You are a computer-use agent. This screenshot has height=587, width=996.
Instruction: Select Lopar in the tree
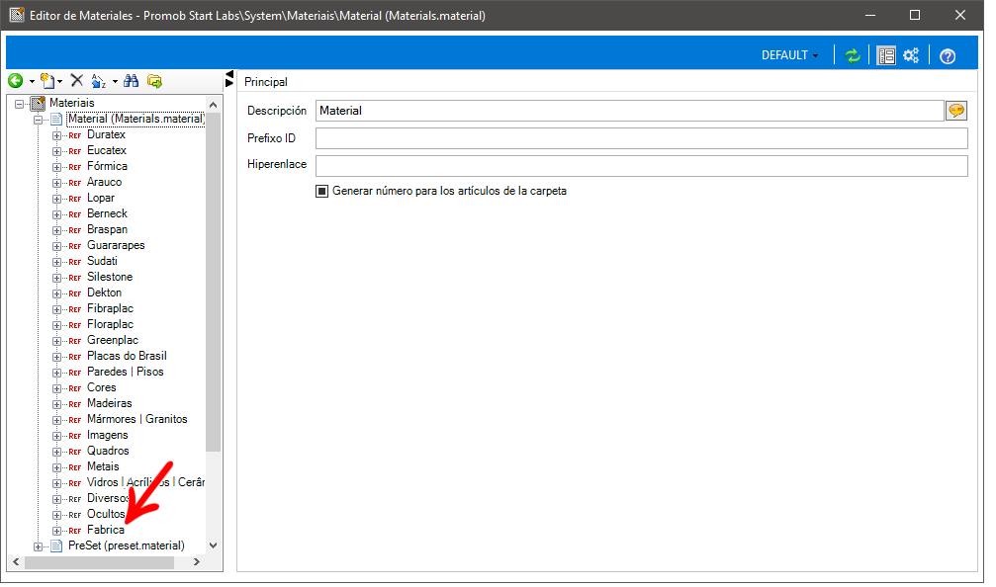tap(101, 198)
